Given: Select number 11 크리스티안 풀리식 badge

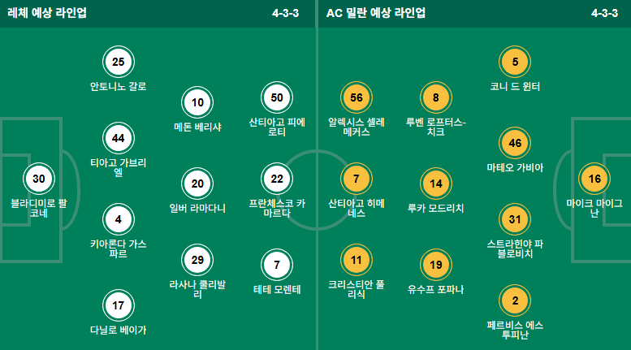Looking at the screenshot, I should click(x=357, y=260).
